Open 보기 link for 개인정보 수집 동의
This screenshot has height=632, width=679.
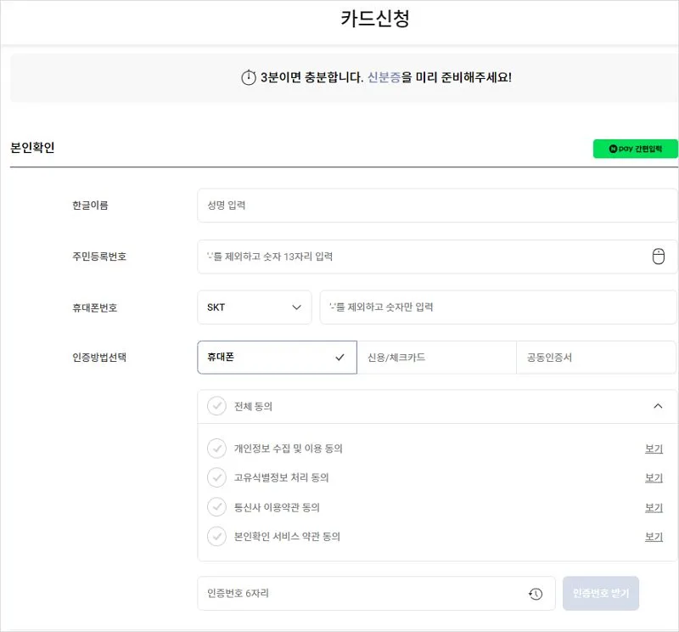pos(654,449)
